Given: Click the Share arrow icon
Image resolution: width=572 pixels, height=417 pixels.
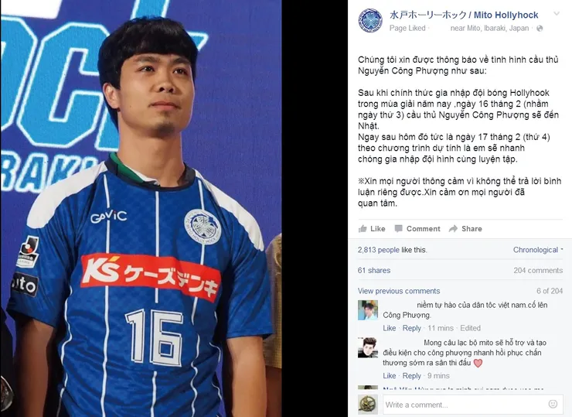Looking at the screenshot, I should [453, 228].
